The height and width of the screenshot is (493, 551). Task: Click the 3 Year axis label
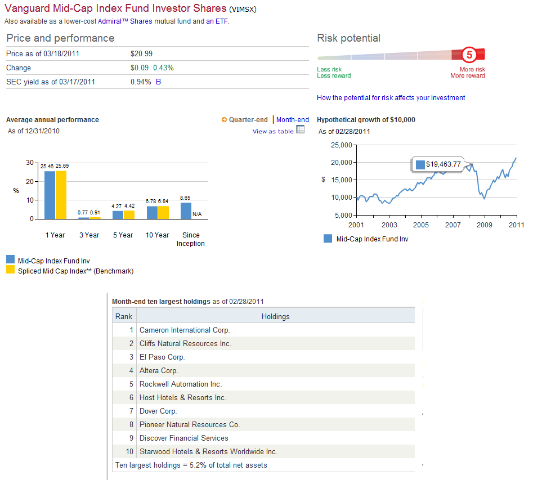point(89,235)
